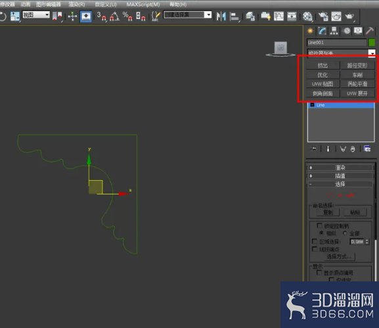Select the 相似 radio button
The height and width of the screenshot is (328, 379).
tap(321, 233)
